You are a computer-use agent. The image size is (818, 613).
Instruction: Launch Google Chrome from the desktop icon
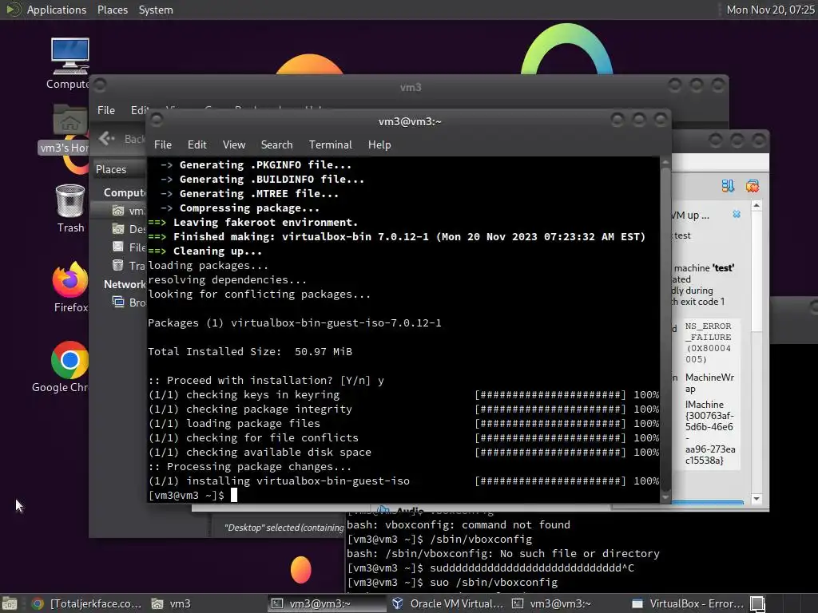coord(62,367)
